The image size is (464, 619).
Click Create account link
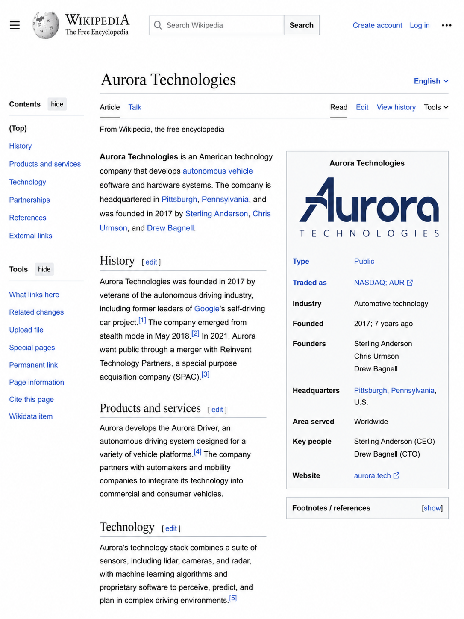point(378,25)
